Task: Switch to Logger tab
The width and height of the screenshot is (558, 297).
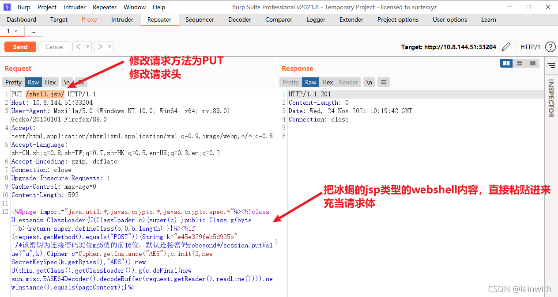Action: (x=316, y=19)
